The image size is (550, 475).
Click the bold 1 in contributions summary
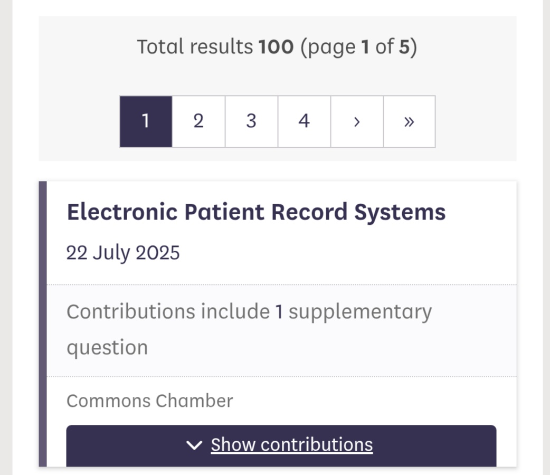(279, 311)
